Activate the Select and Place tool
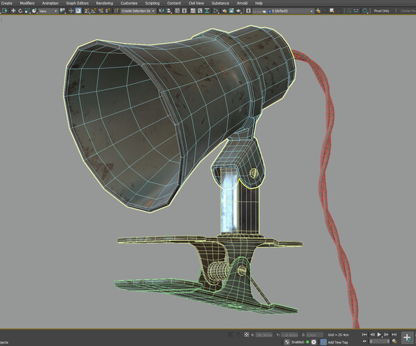The width and height of the screenshot is (416, 346). (x=34, y=11)
